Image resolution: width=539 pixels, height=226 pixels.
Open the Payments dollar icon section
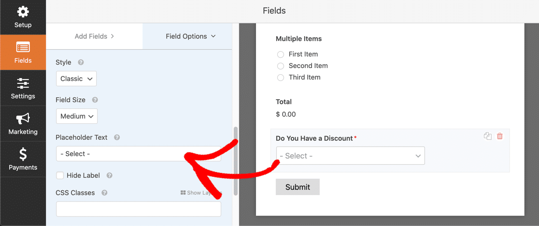(23, 155)
